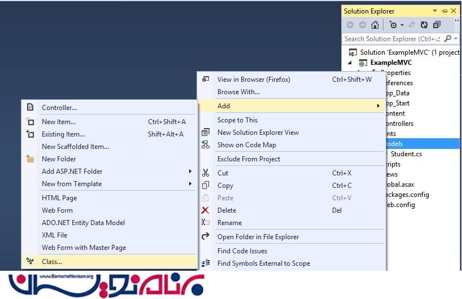Choose New Scaffolded Item...
The height and width of the screenshot is (299, 462).
[110, 147]
